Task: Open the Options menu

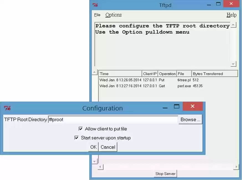Action: click(113, 15)
